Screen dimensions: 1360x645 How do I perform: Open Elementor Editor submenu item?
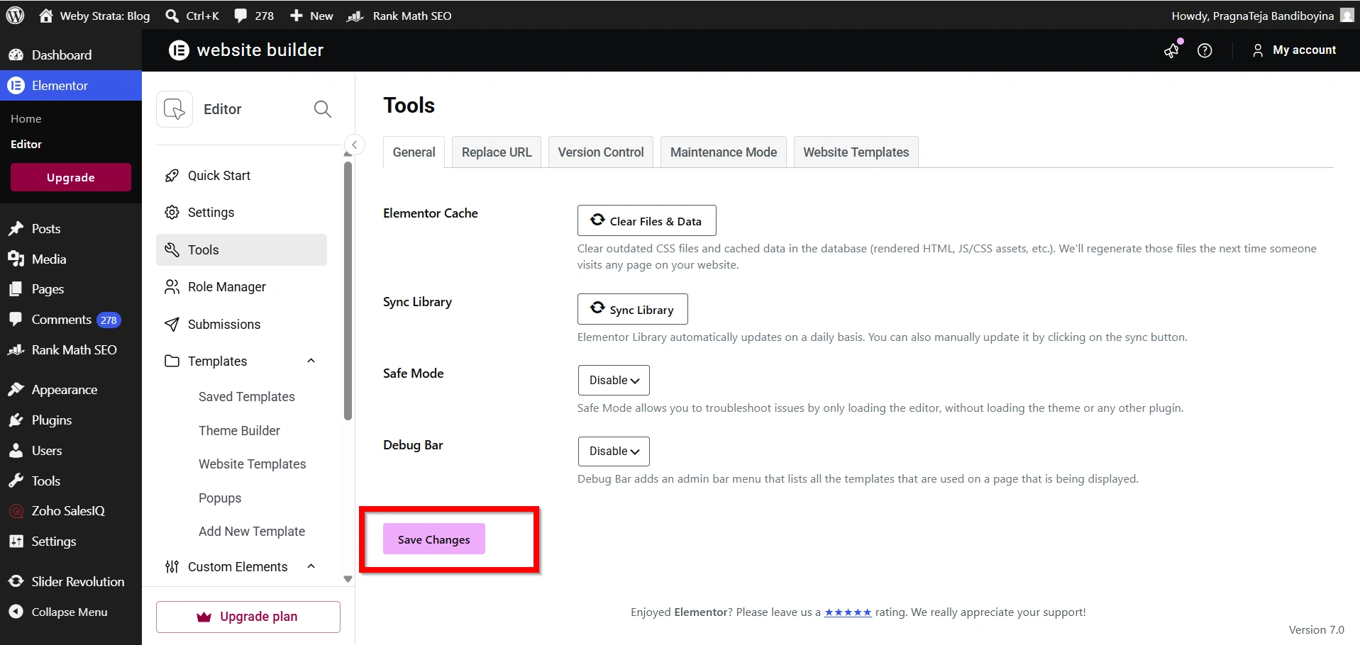click(x=26, y=144)
